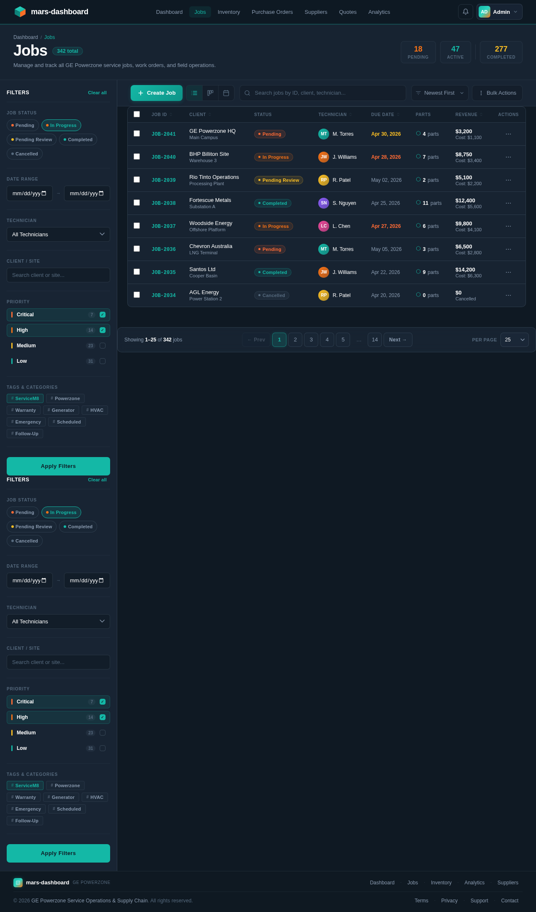This screenshot has height=912, width=536.
Task: Click top Client / Site search field
Action: tap(58, 275)
